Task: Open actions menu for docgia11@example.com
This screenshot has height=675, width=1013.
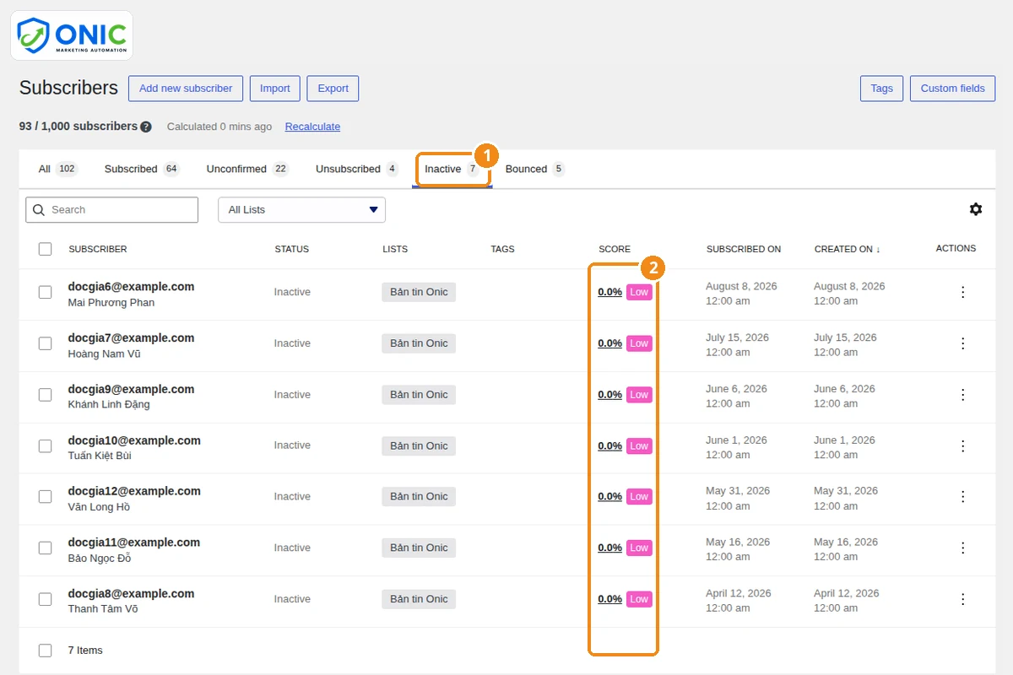Action: point(962,548)
